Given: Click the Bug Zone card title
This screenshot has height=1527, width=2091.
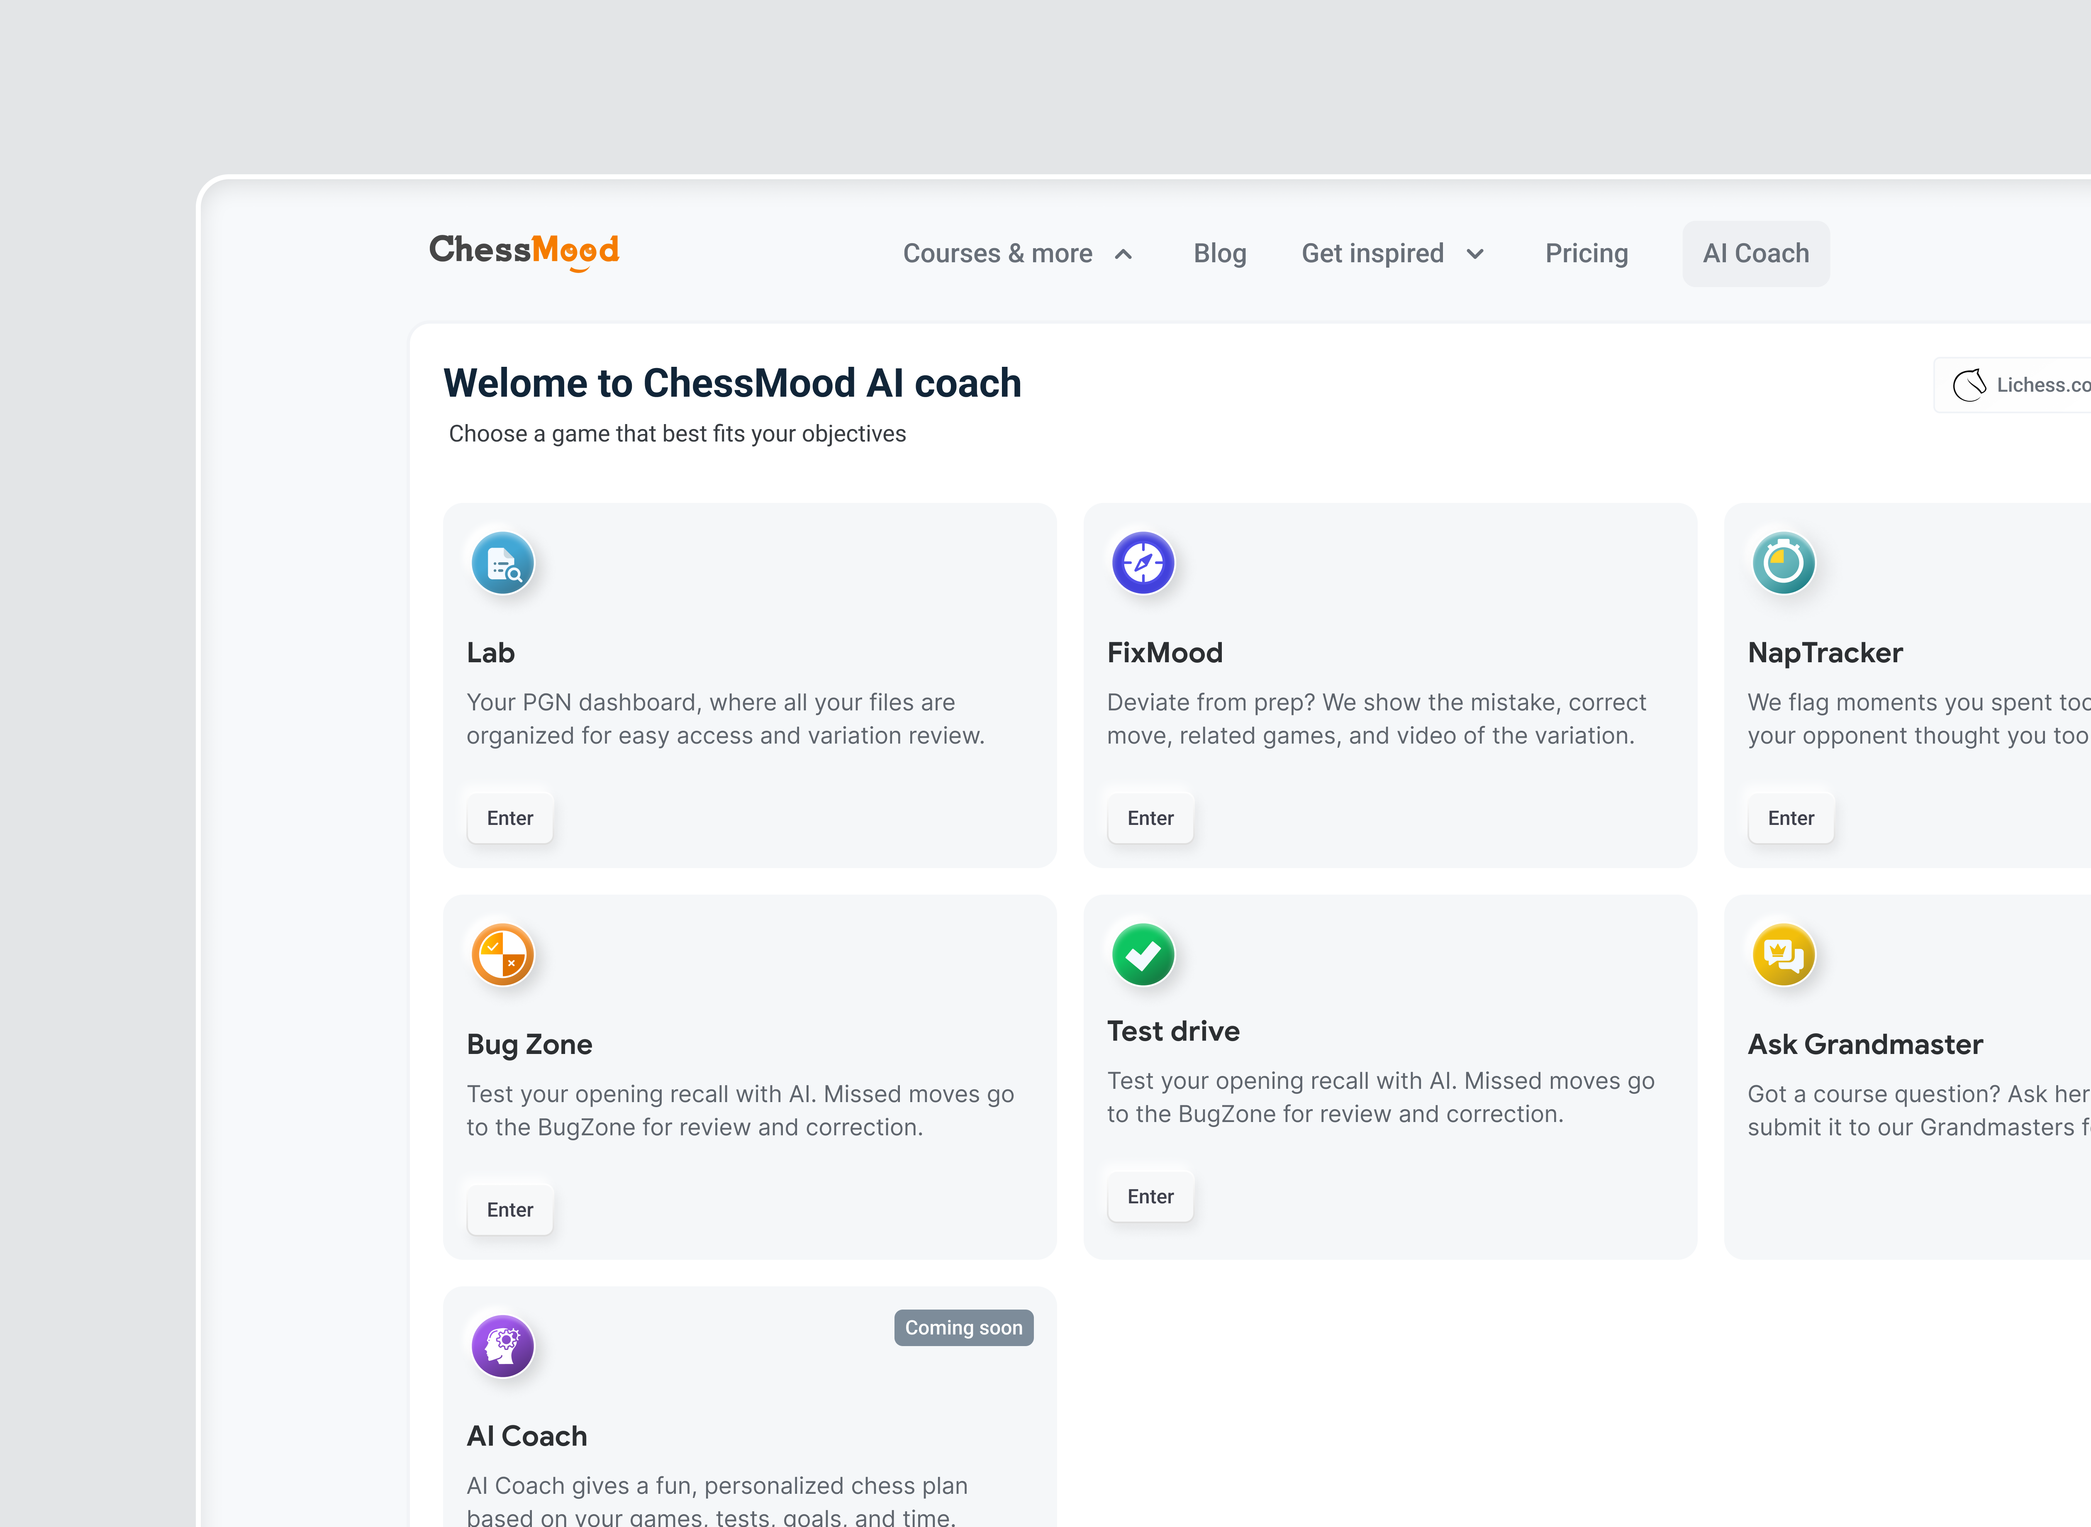Looking at the screenshot, I should point(529,1044).
